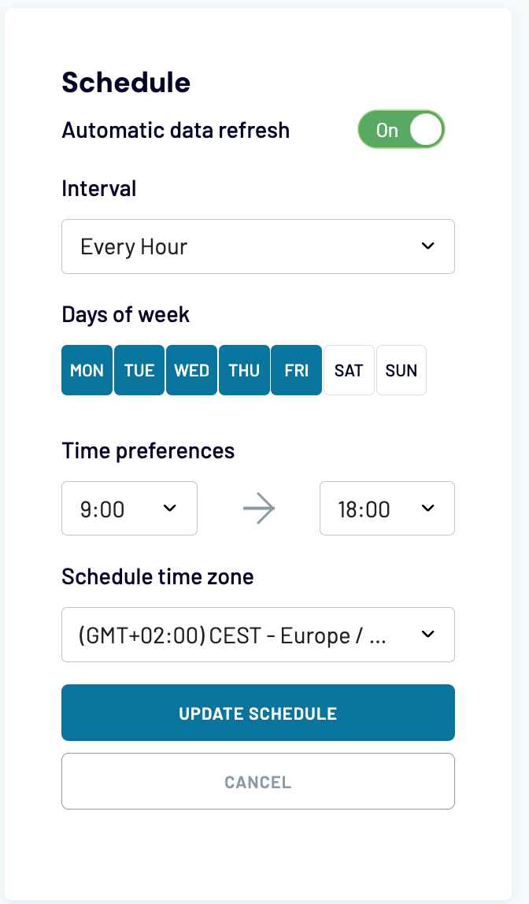Deselect THU from the schedule days
This screenshot has height=904, width=529.
pyautogui.click(x=244, y=370)
